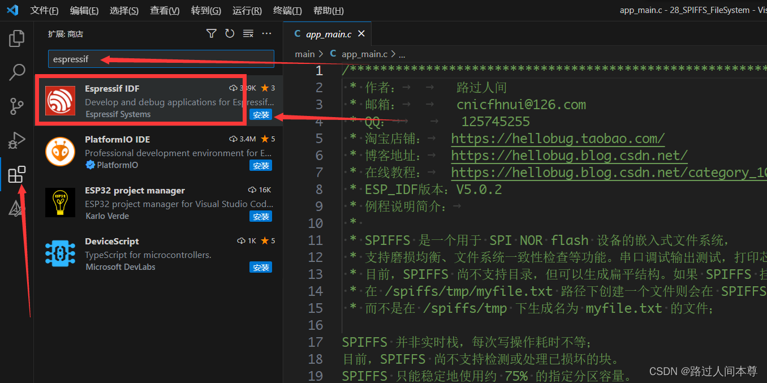Clear the extension search results icon
767x383 pixels.
coord(248,33)
